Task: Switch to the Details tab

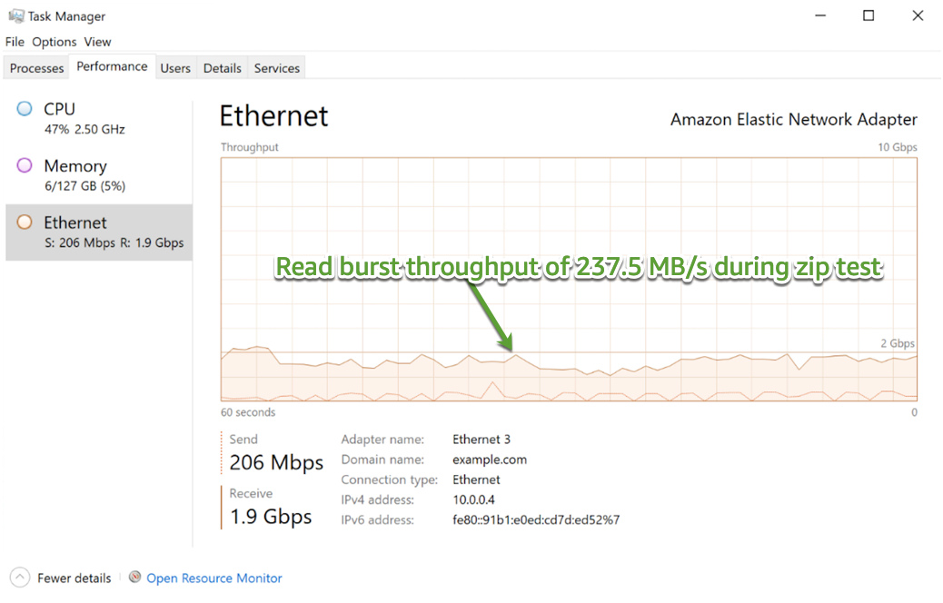Action: [223, 68]
